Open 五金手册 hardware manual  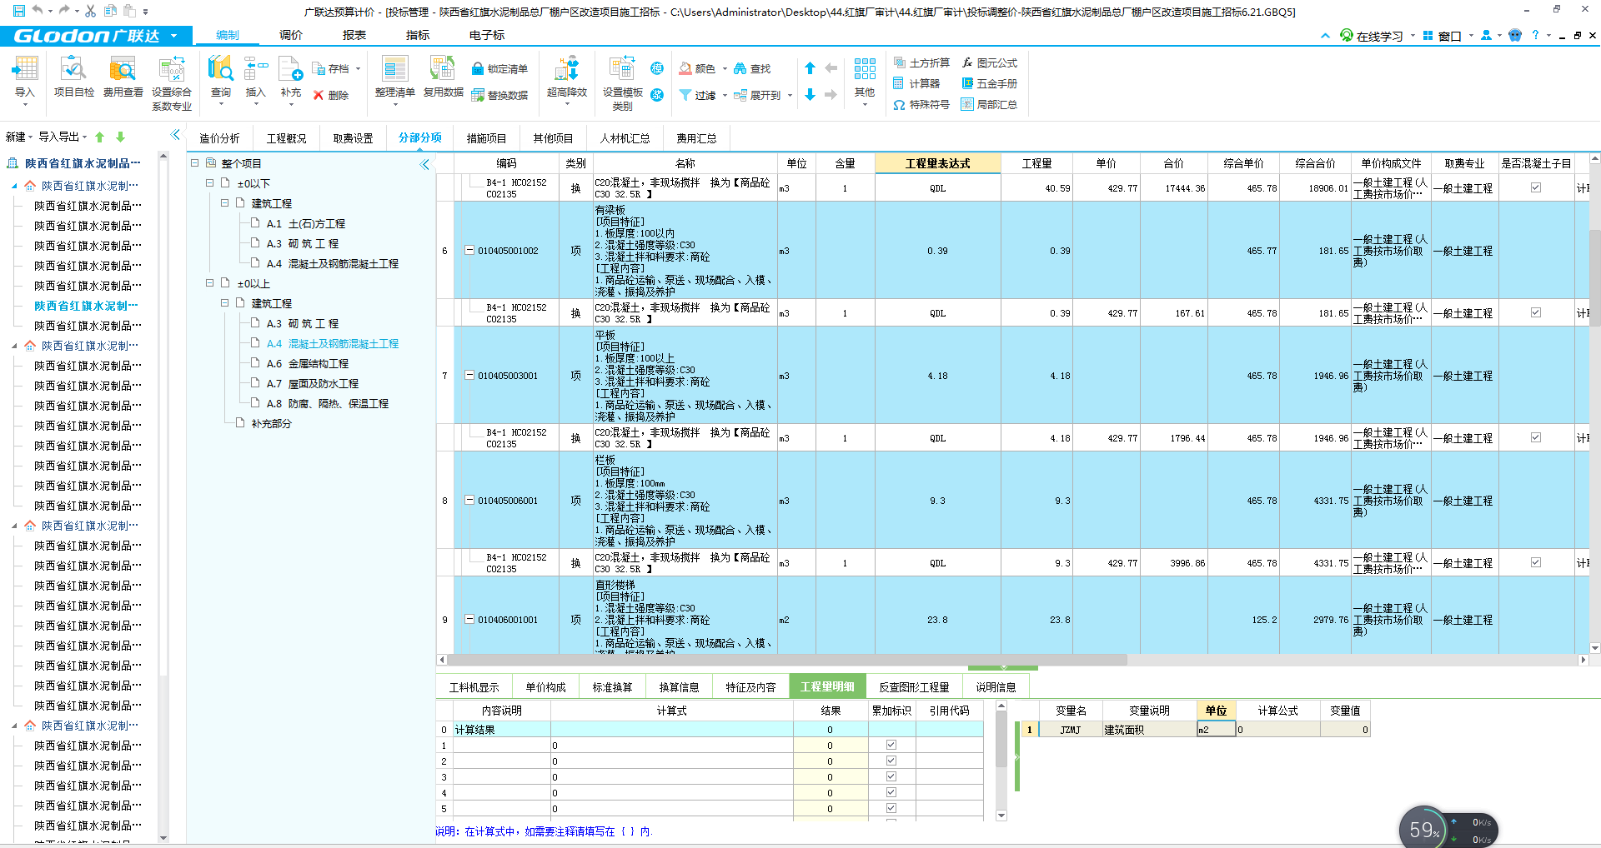point(989,83)
